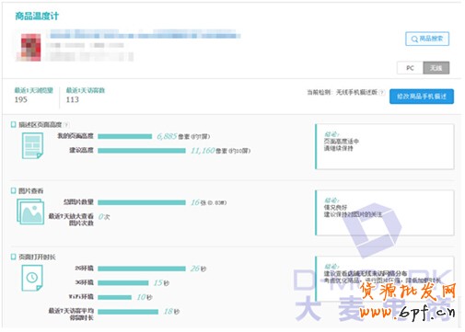
Task: Click the small square icon before 图片查看
Action: 13,190
